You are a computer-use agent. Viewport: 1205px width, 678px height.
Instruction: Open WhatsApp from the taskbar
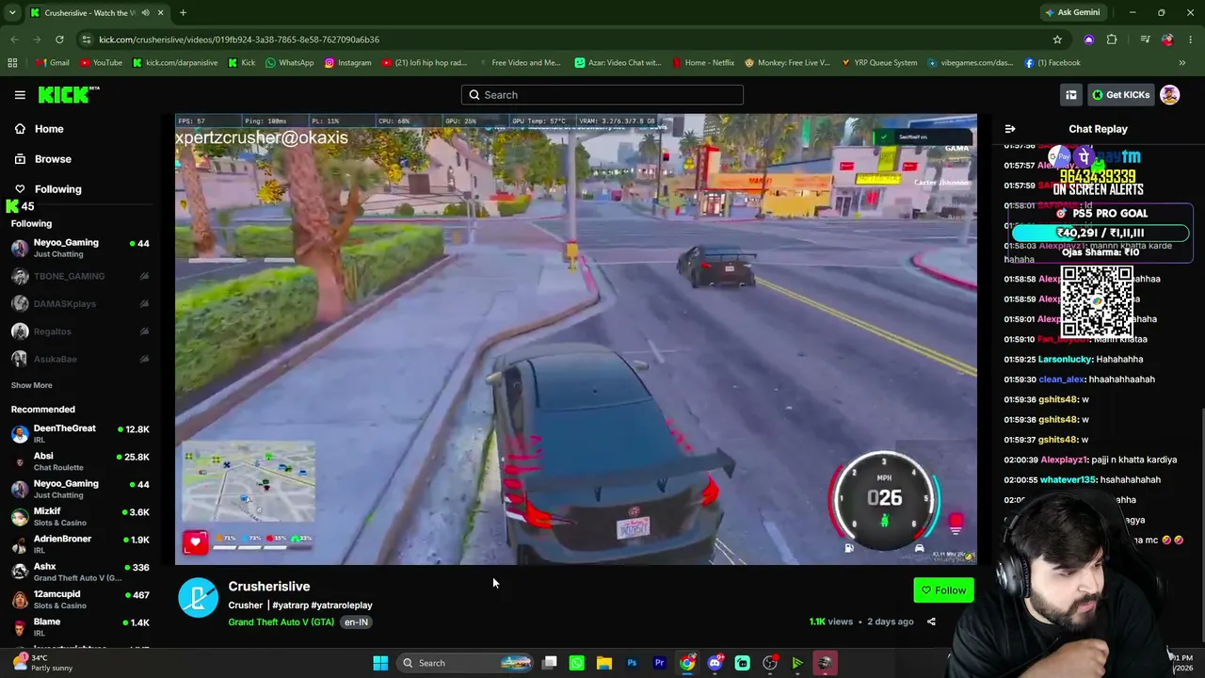(577, 663)
